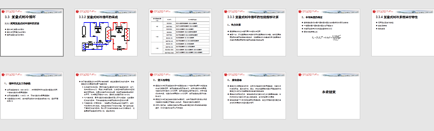Select the text-only slide with nested sub-bullets
This screenshot has height=131, width=434.
[x=106, y=96]
